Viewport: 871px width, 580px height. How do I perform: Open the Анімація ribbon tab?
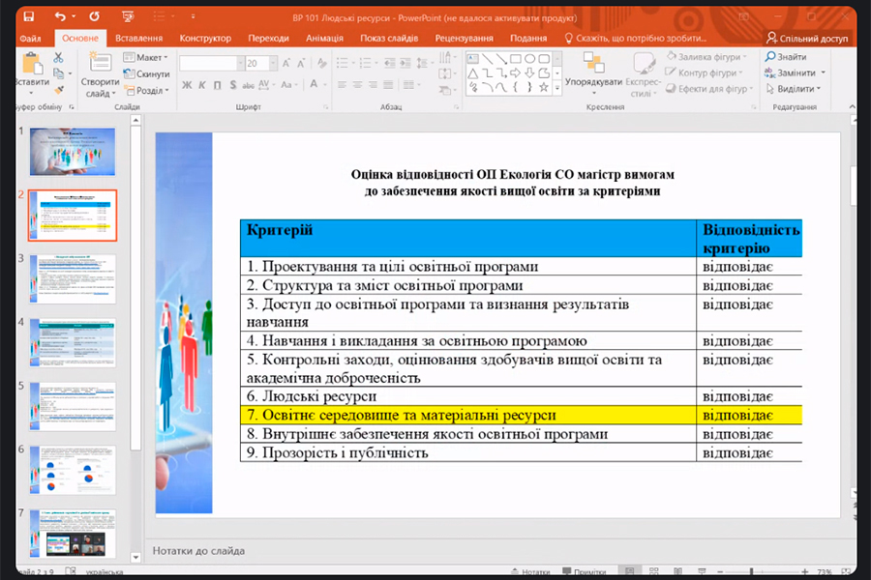[324, 38]
